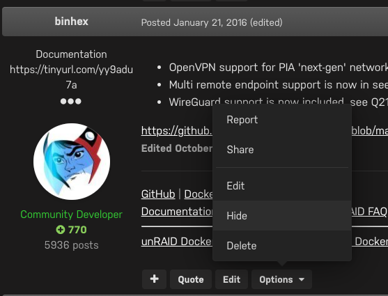388x296 pixels.
Task: Click the Community Developer group label
Action: point(72,215)
